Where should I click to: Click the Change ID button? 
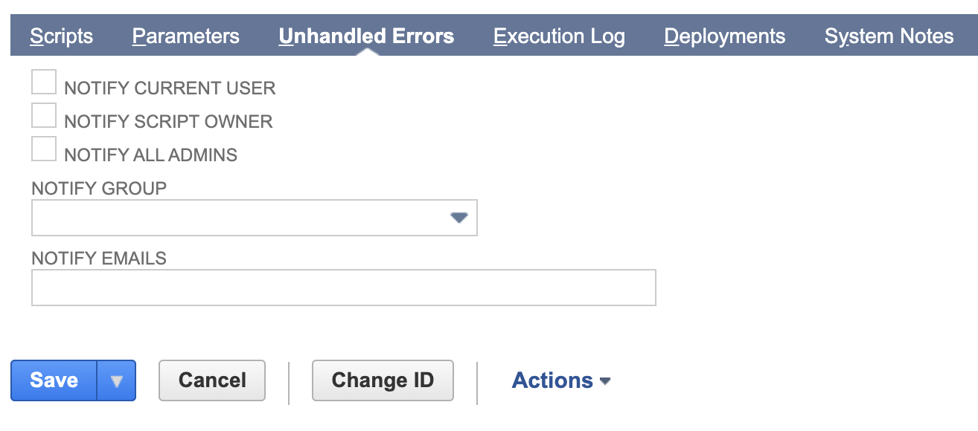click(x=383, y=380)
